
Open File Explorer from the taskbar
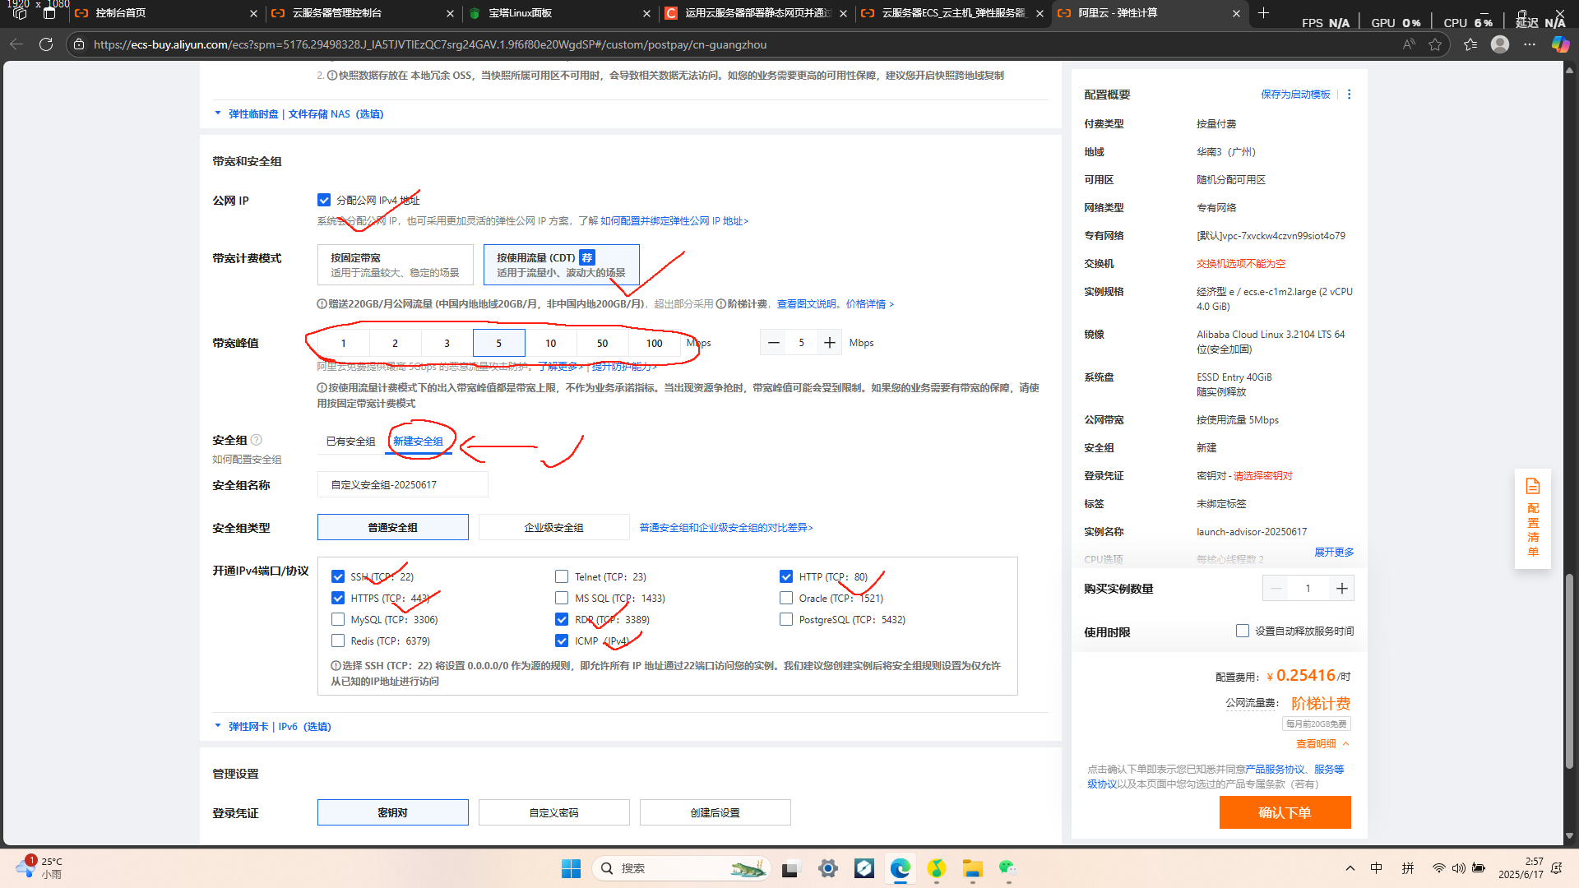point(973,868)
